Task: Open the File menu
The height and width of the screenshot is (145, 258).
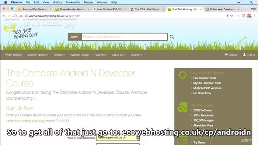Action: click(28, 2)
